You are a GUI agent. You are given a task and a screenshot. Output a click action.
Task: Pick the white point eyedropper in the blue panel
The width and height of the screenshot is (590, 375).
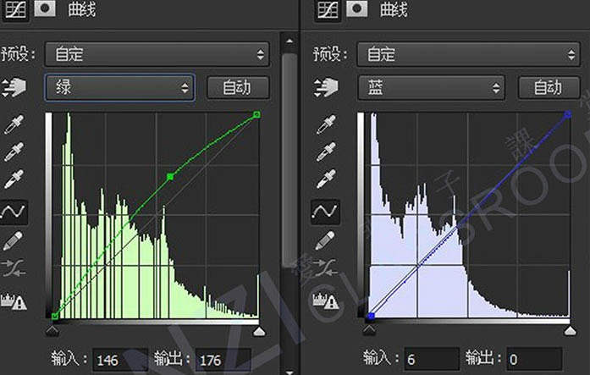point(326,179)
